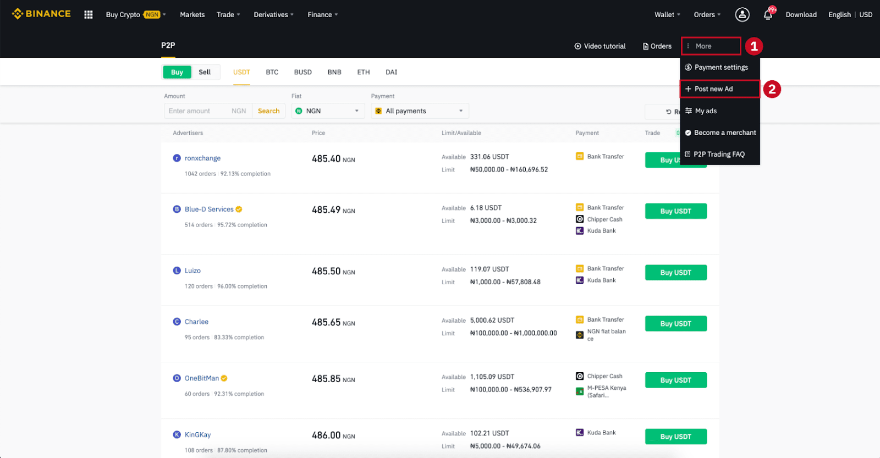Viewport: 880px width, 458px height.
Task: Expand the Trade menu dropdown
Action: 228,14
